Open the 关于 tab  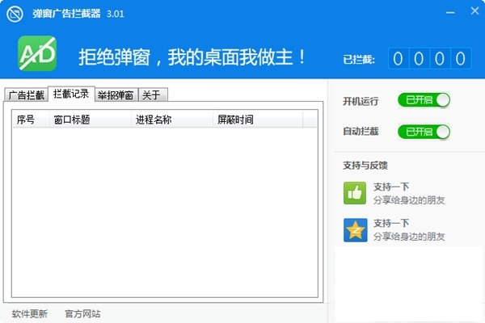(x=153, y=95)
